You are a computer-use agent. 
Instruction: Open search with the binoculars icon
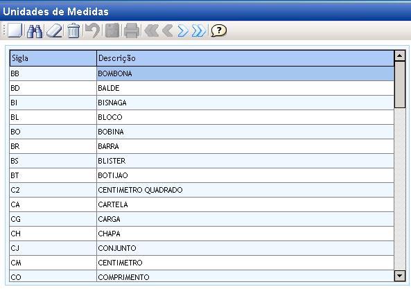click(35, 31)
